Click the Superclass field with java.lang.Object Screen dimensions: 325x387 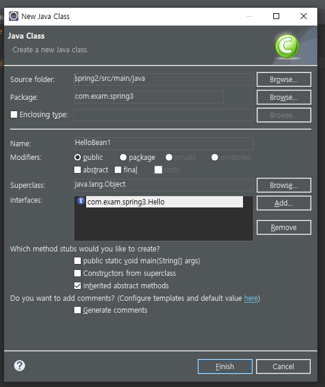pyautogui.click(x=163, y=185)
